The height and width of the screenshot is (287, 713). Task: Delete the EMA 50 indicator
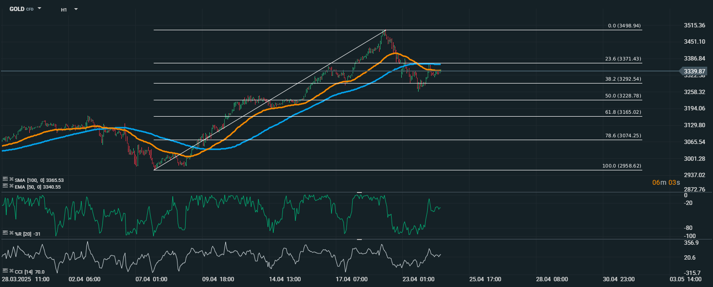pos(11,185)
